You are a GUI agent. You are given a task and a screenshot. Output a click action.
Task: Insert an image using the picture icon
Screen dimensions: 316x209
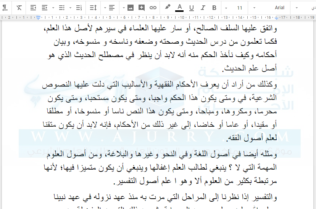point(131,8)
